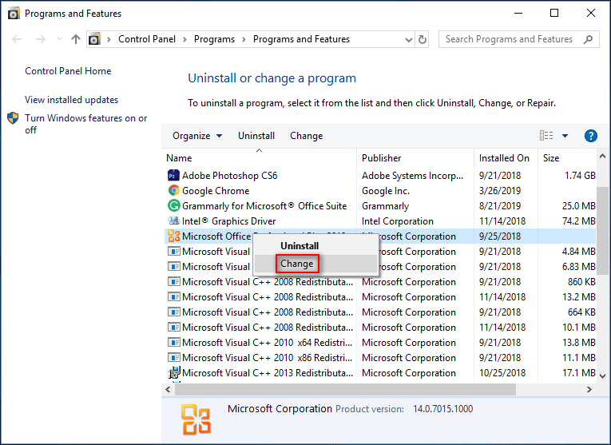Click the 1.74 GB size value
611x445 pixels.
click(580, 175)
